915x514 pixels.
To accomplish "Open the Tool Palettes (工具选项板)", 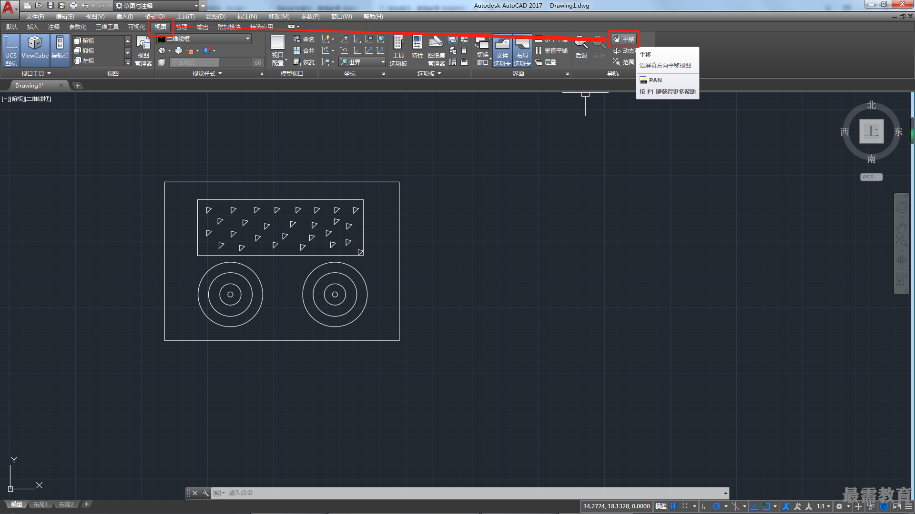I will (x=398, y=50).
